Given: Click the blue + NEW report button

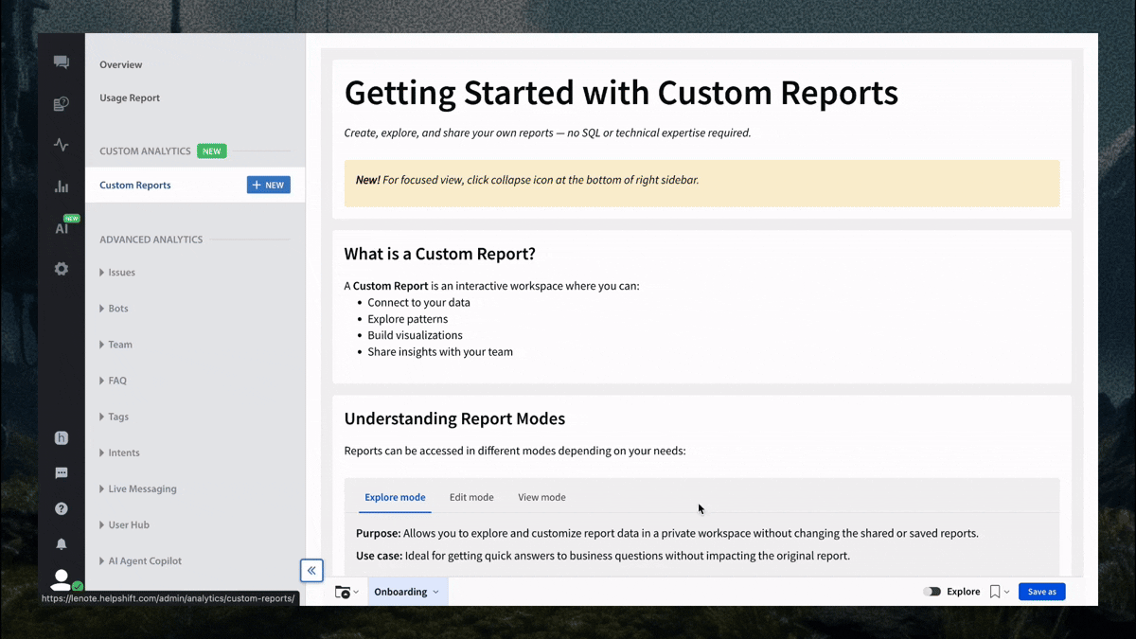Looking at the screenshot, I should pos(269,186).
